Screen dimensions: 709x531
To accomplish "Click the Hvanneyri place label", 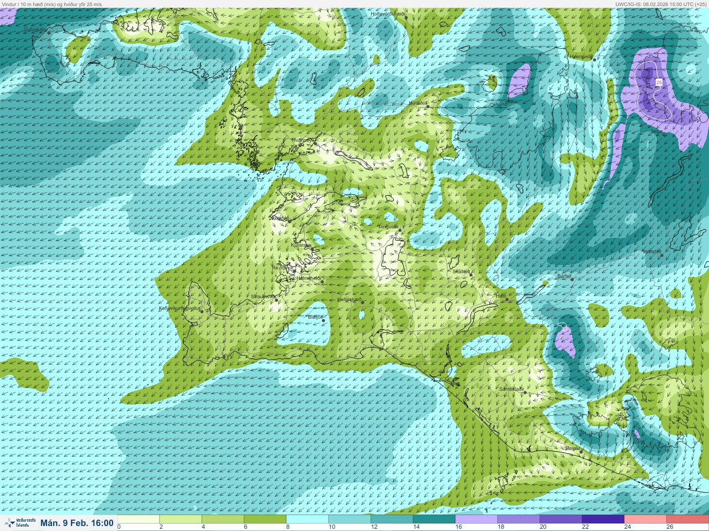I will pyautogui.click(x=303, y=140).
